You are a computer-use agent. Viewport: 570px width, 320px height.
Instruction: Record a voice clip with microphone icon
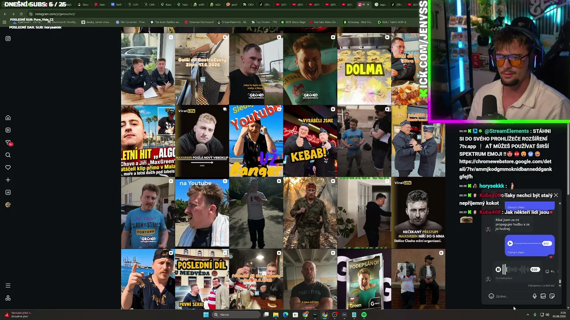point(535,296)
